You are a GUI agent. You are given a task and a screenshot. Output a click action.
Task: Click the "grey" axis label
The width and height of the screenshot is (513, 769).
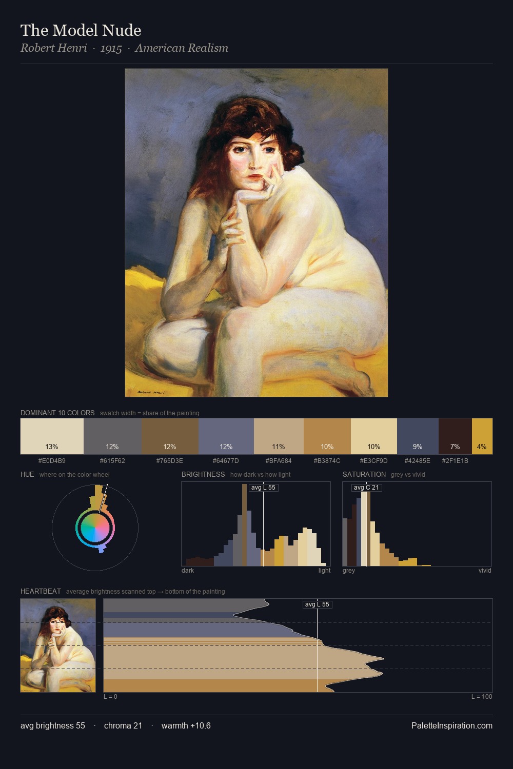point(349,571)
